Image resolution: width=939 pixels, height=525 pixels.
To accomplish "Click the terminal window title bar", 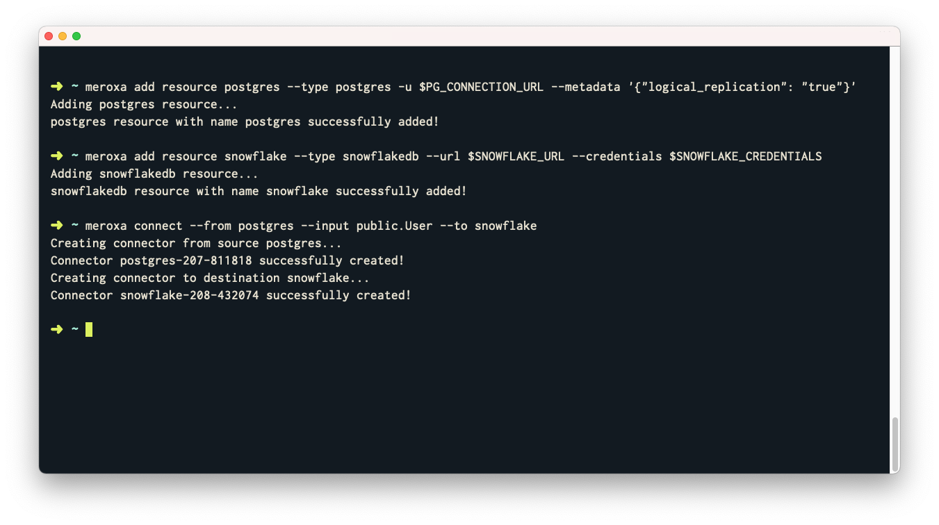I will (469, 36).
